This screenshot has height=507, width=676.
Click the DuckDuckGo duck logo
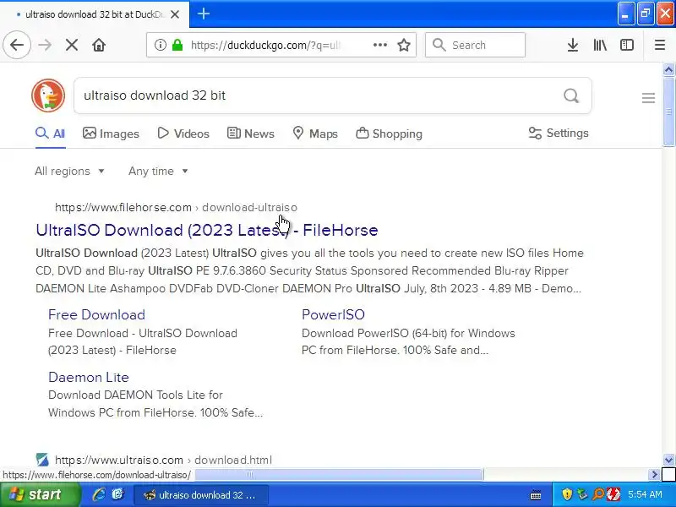[x=48, y=95]
